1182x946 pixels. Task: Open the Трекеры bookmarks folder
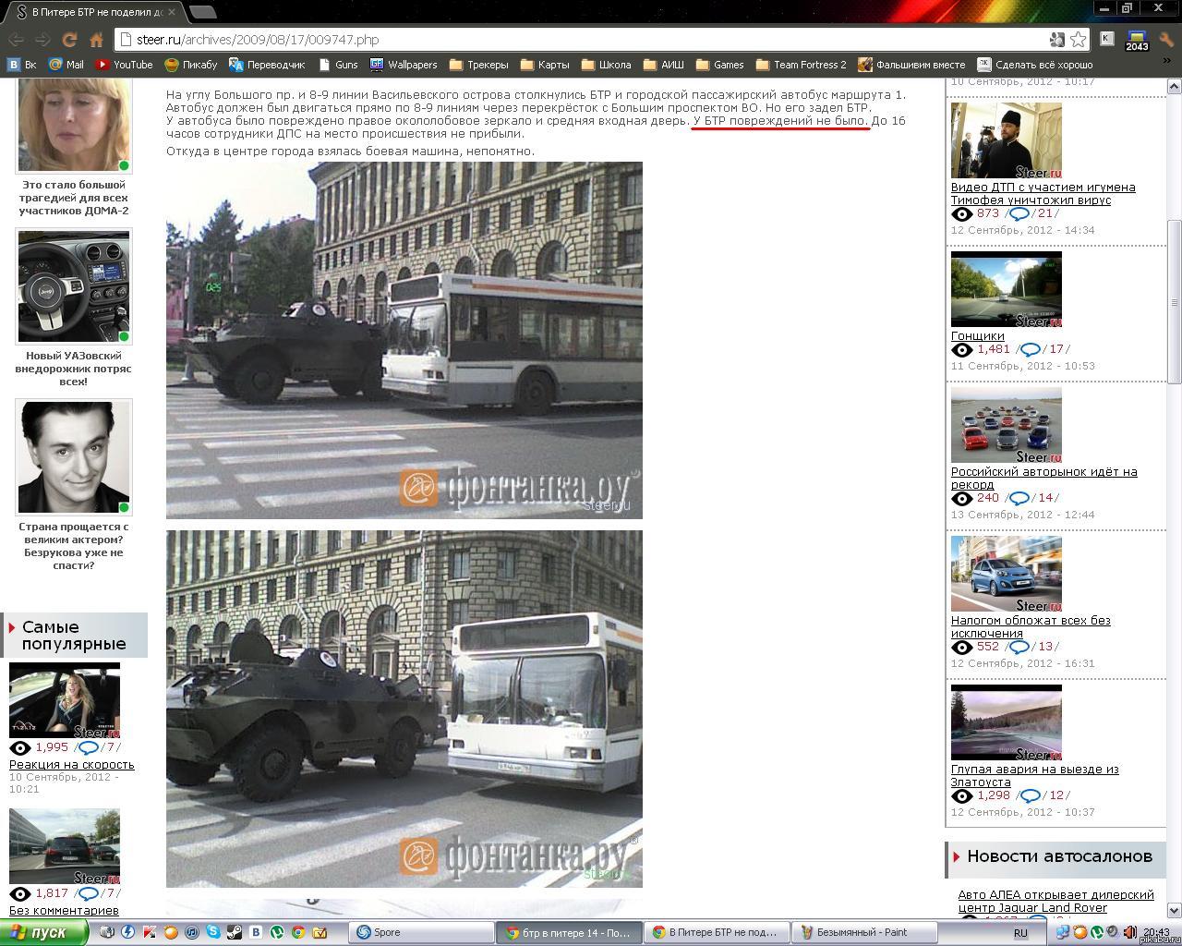point(478,65)
